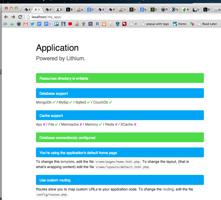Open GitHub from the bookmarks bar
Image resolution: width=221 pixels, height=200 pixels.
click(x=19, y=24)
